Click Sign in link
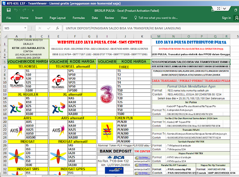 click(226, 18)
